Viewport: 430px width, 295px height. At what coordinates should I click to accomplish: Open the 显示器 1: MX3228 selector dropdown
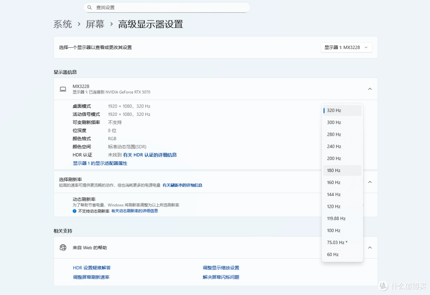point(346,47)
